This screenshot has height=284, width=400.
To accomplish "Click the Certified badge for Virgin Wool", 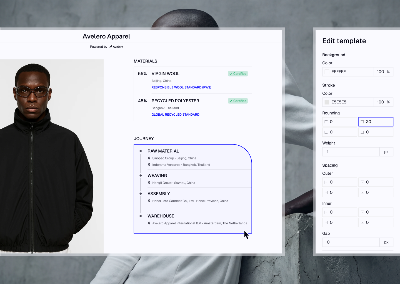I will pyautogui.click(x=238, y=74).
